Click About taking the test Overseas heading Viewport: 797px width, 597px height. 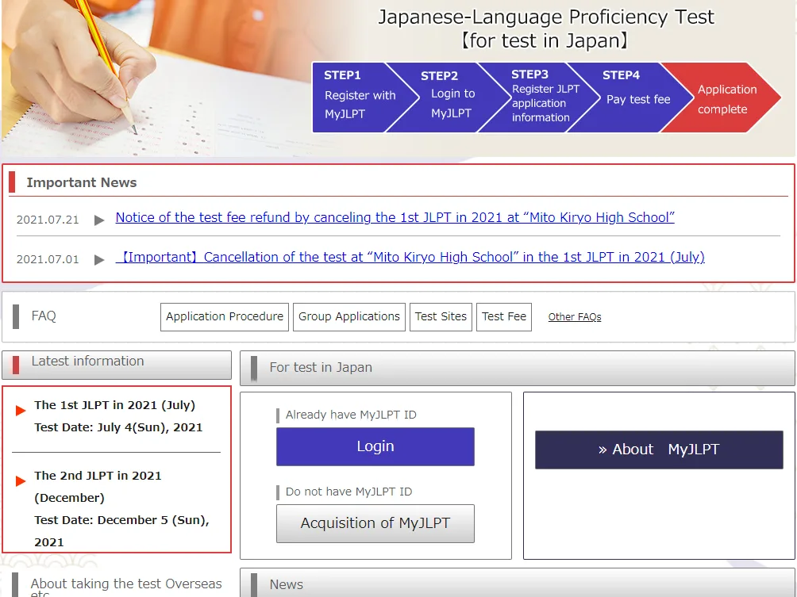tap(126, 587)
